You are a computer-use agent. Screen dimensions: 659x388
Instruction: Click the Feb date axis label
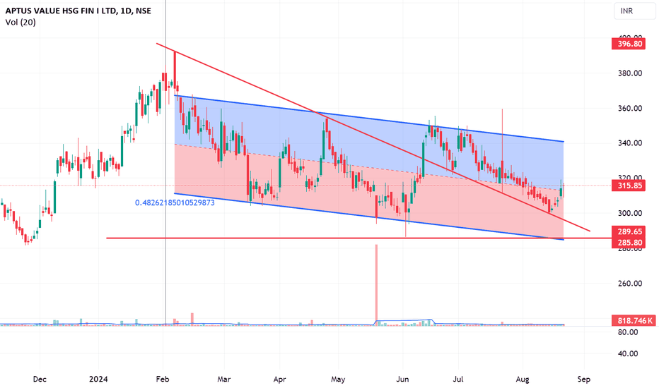(x=163, y=380)
